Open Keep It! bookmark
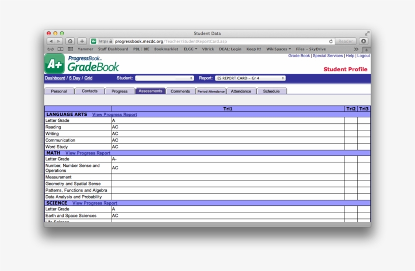Image resolution: width=415 pixels, height=271 pixels. tap(254, 49)
